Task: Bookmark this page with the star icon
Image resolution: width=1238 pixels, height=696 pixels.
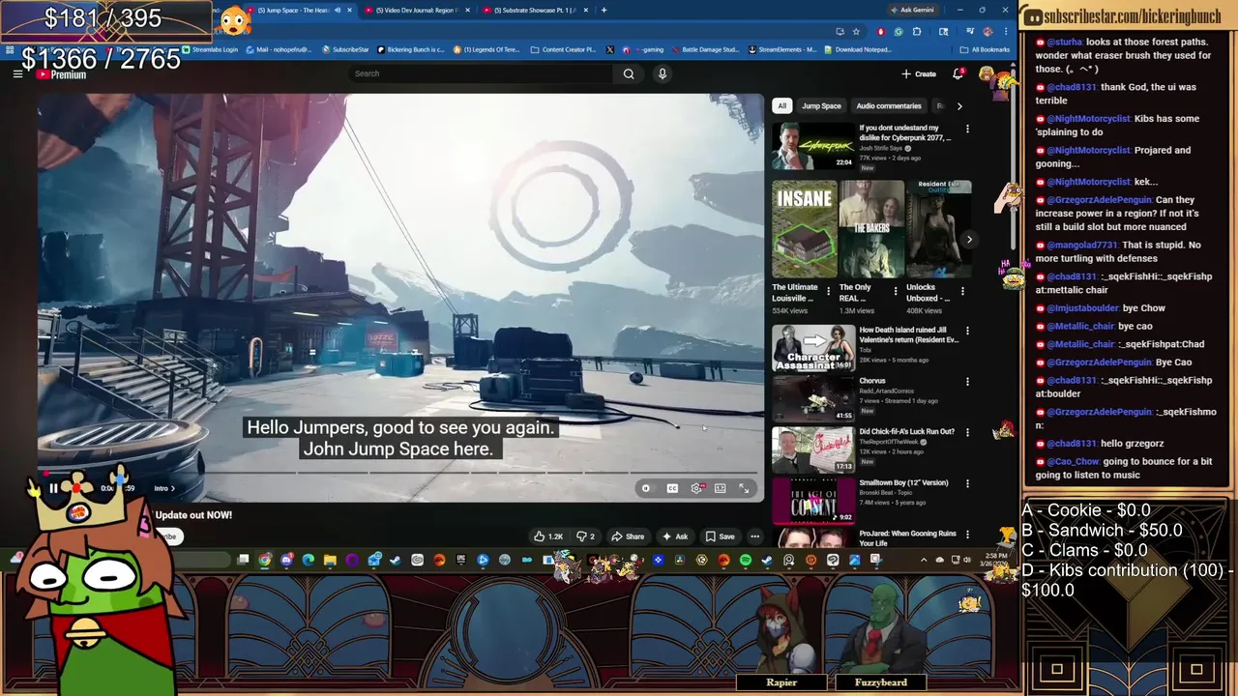Action: tap(855, 31)
